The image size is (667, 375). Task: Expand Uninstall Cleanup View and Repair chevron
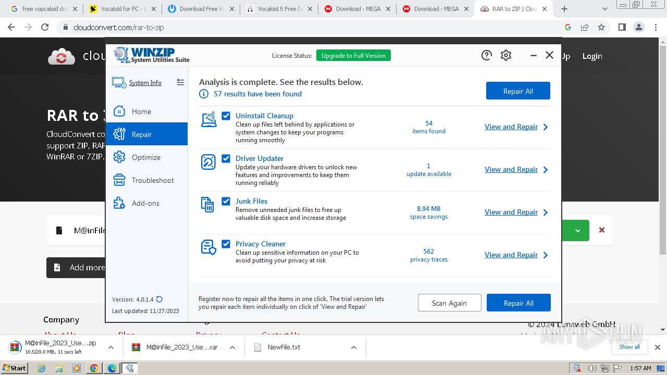pos(546,127)
